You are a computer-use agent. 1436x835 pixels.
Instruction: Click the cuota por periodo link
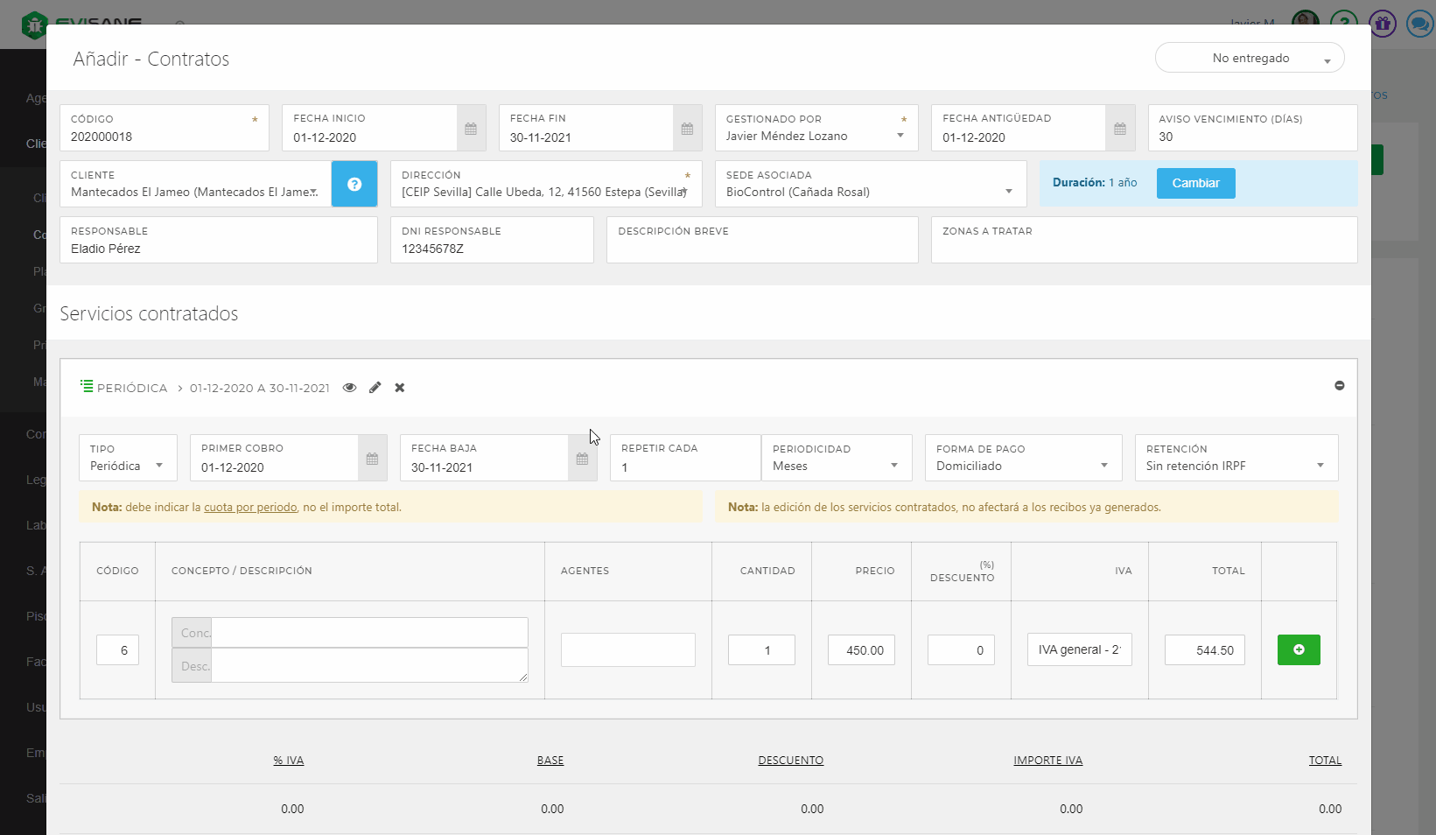[x=250, y=508]
